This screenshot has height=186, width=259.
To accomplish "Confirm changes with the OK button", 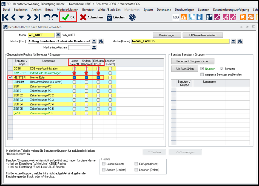I will (x=68, y=17).
